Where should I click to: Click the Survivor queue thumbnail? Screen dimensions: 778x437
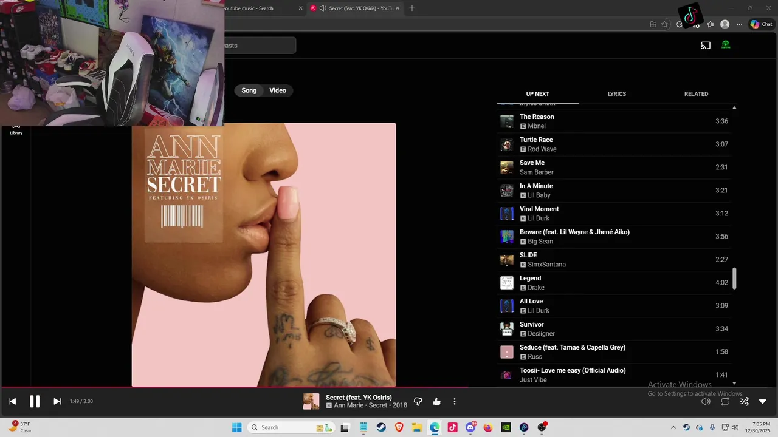pyautogui.click(x=507, y=329)
